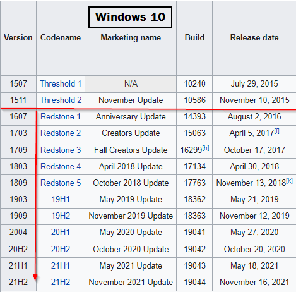The height and width of the screenshot is (292, 296).
Task: Click the Build column header
Action: pos(194,38)
